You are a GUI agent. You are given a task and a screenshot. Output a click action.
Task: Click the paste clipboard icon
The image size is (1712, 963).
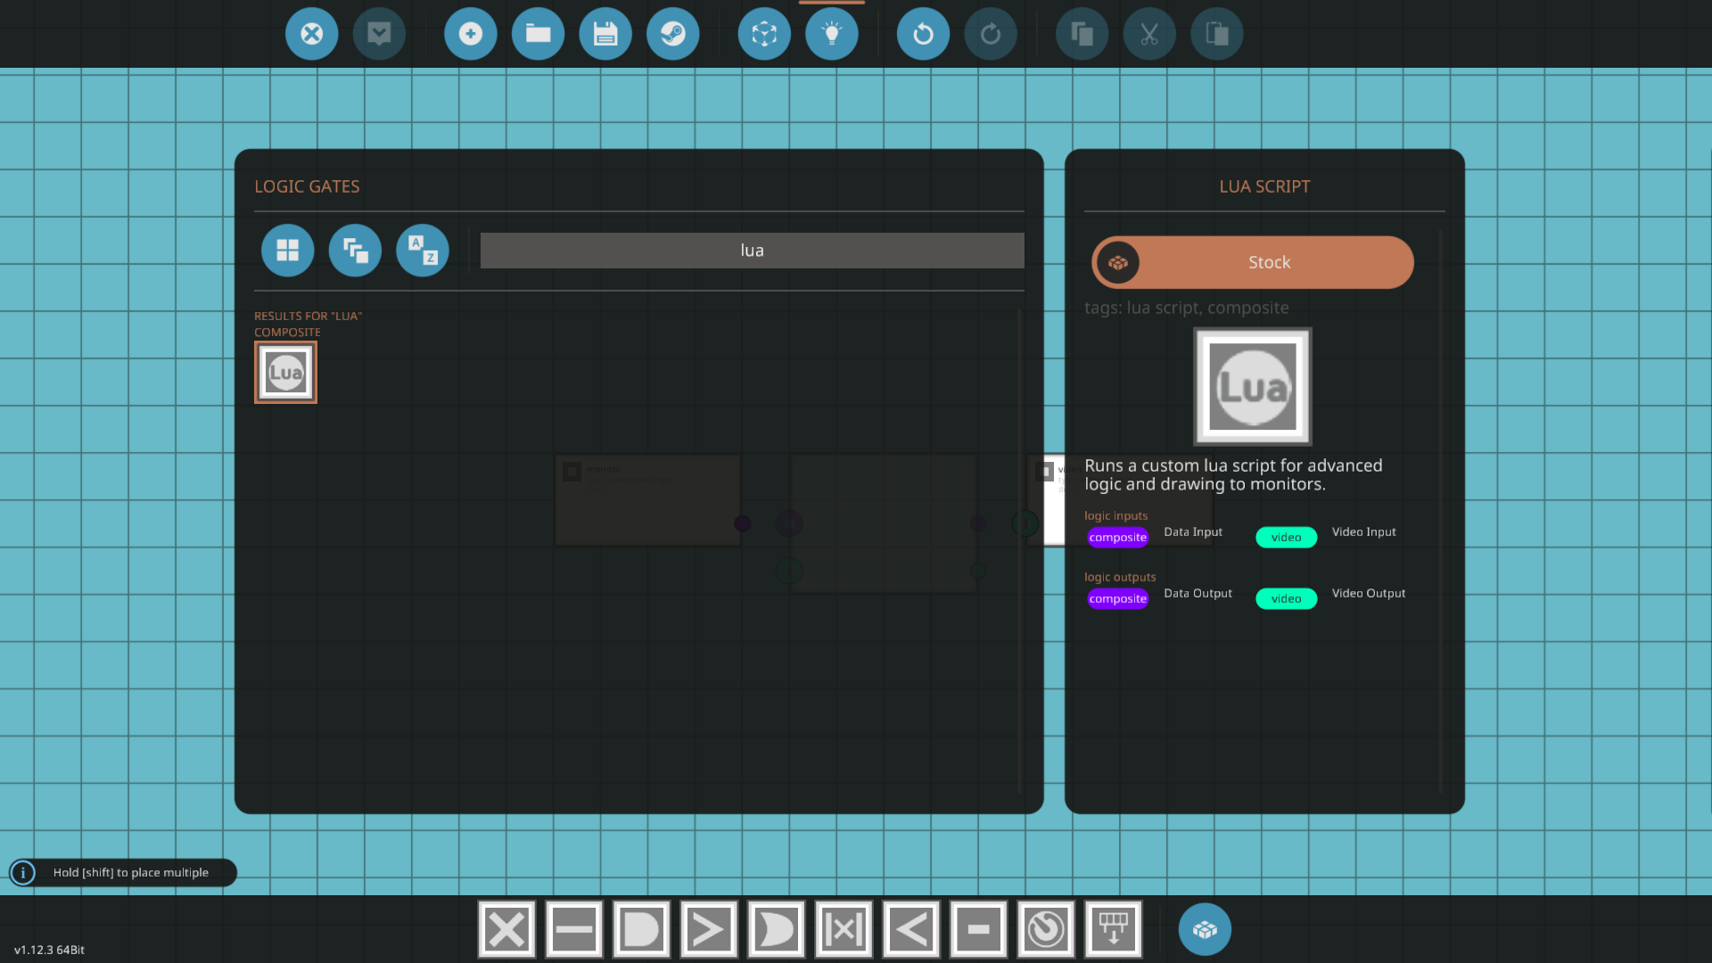pos(1217,34)
